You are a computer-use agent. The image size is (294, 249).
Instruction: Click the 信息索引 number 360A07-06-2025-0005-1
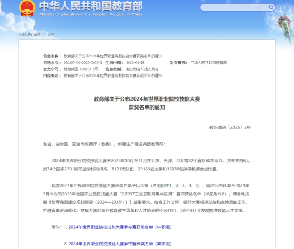point(83,63)
